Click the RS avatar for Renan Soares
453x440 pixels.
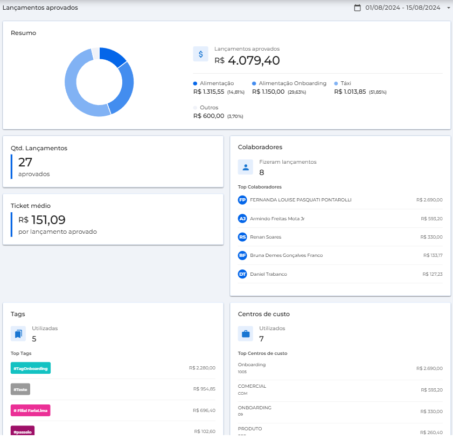pyautogui.click(x=242, y=237)
